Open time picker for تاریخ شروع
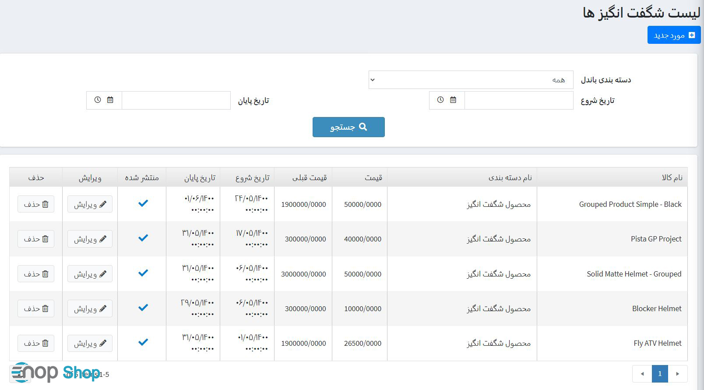The image size is (704, 390). pos(440,100)
